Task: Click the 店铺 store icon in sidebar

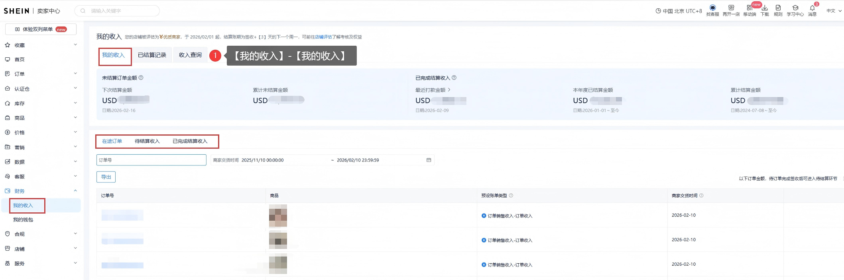Action: [7, 249]
